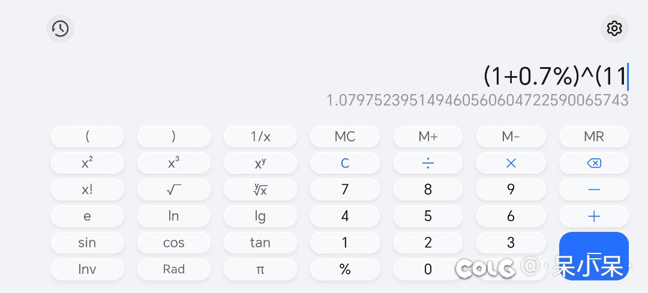
Task: Toggle Rad angle mode
Action: 173,269
